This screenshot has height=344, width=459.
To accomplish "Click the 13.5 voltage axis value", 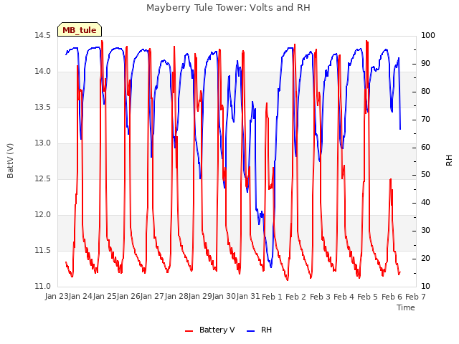I will click(x=42, y=107).
